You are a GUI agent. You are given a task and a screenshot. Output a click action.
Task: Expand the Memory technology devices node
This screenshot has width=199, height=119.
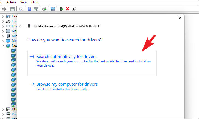click(x=3, y=31)
